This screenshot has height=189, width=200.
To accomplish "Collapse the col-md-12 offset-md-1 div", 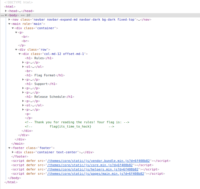I will coord(20,54).
